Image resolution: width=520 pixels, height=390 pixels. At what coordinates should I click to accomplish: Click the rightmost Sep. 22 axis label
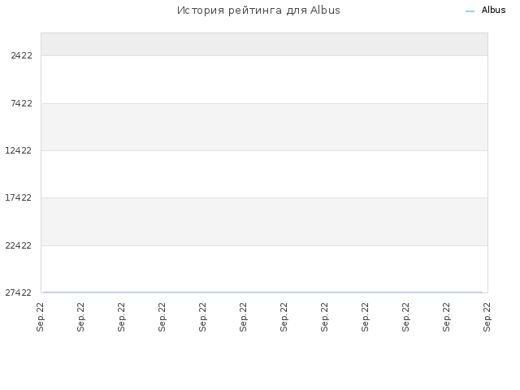487,317
